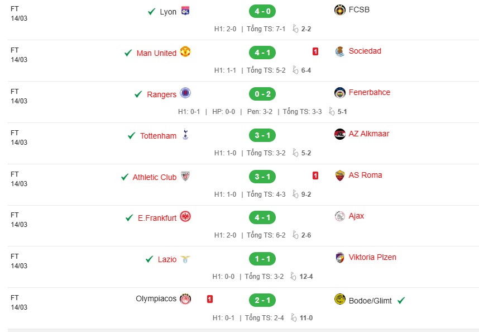Open the AZ Alkmaar team link

(x=368, y=134)
